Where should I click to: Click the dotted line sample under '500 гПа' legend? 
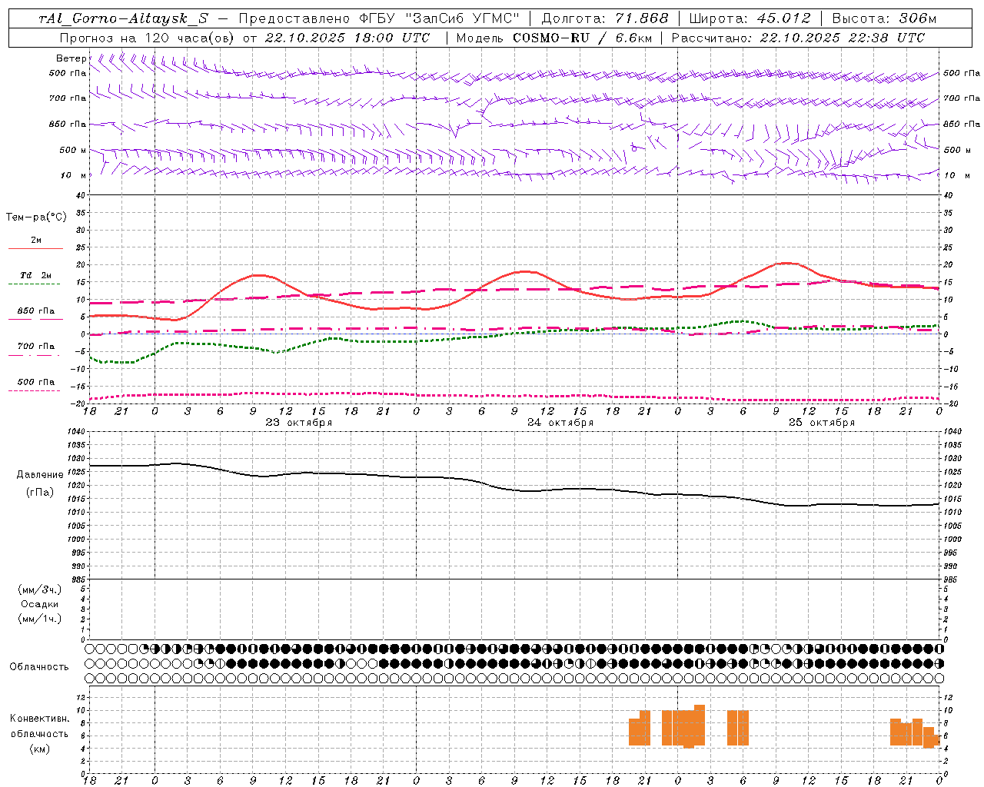pos(34,390)
